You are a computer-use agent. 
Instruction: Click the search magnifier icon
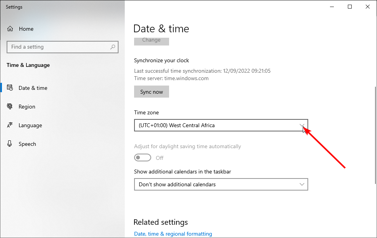point(113,47)
